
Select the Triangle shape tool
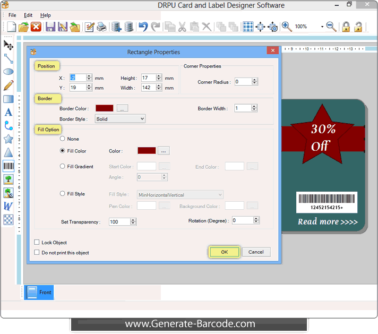pos(8,152)
